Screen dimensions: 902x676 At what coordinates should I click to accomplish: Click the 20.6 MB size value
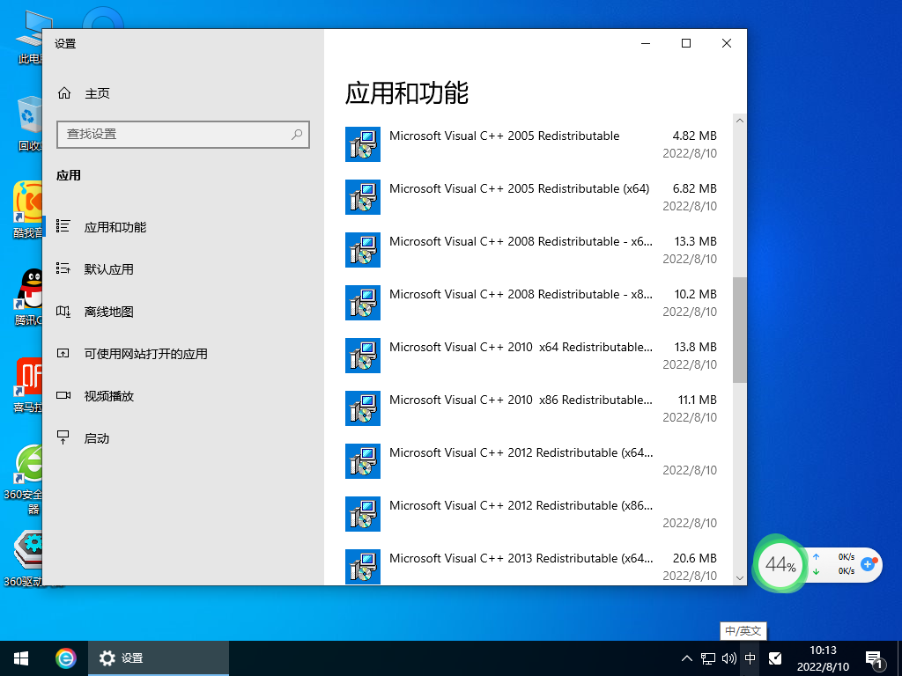click(695, 558)
